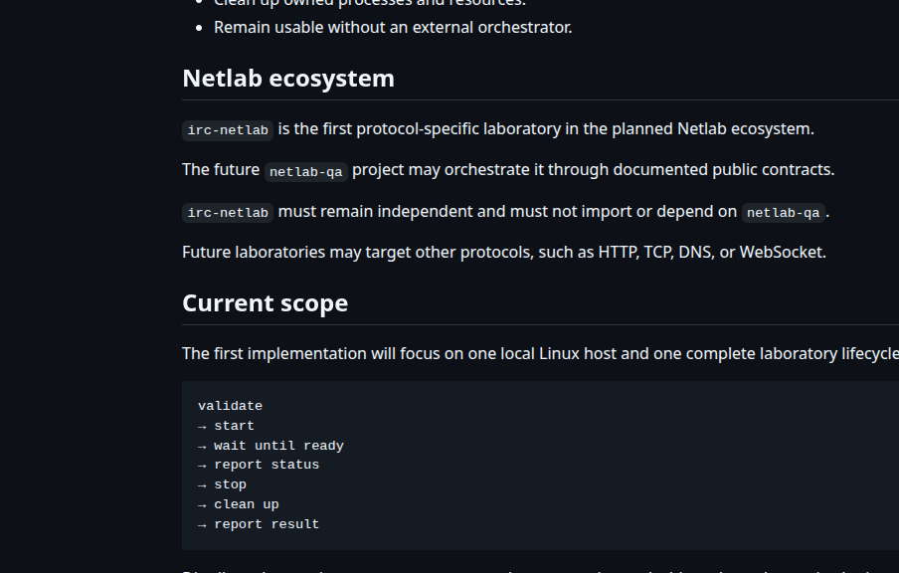Click the 'Netlab ecosystem' heading

coord(287,79)
